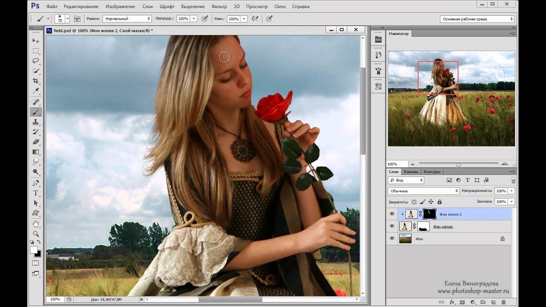Open the Вид layer filter dropdown
Image resolution: width=546 pixels, height=307 pixels.
(406, 180)
